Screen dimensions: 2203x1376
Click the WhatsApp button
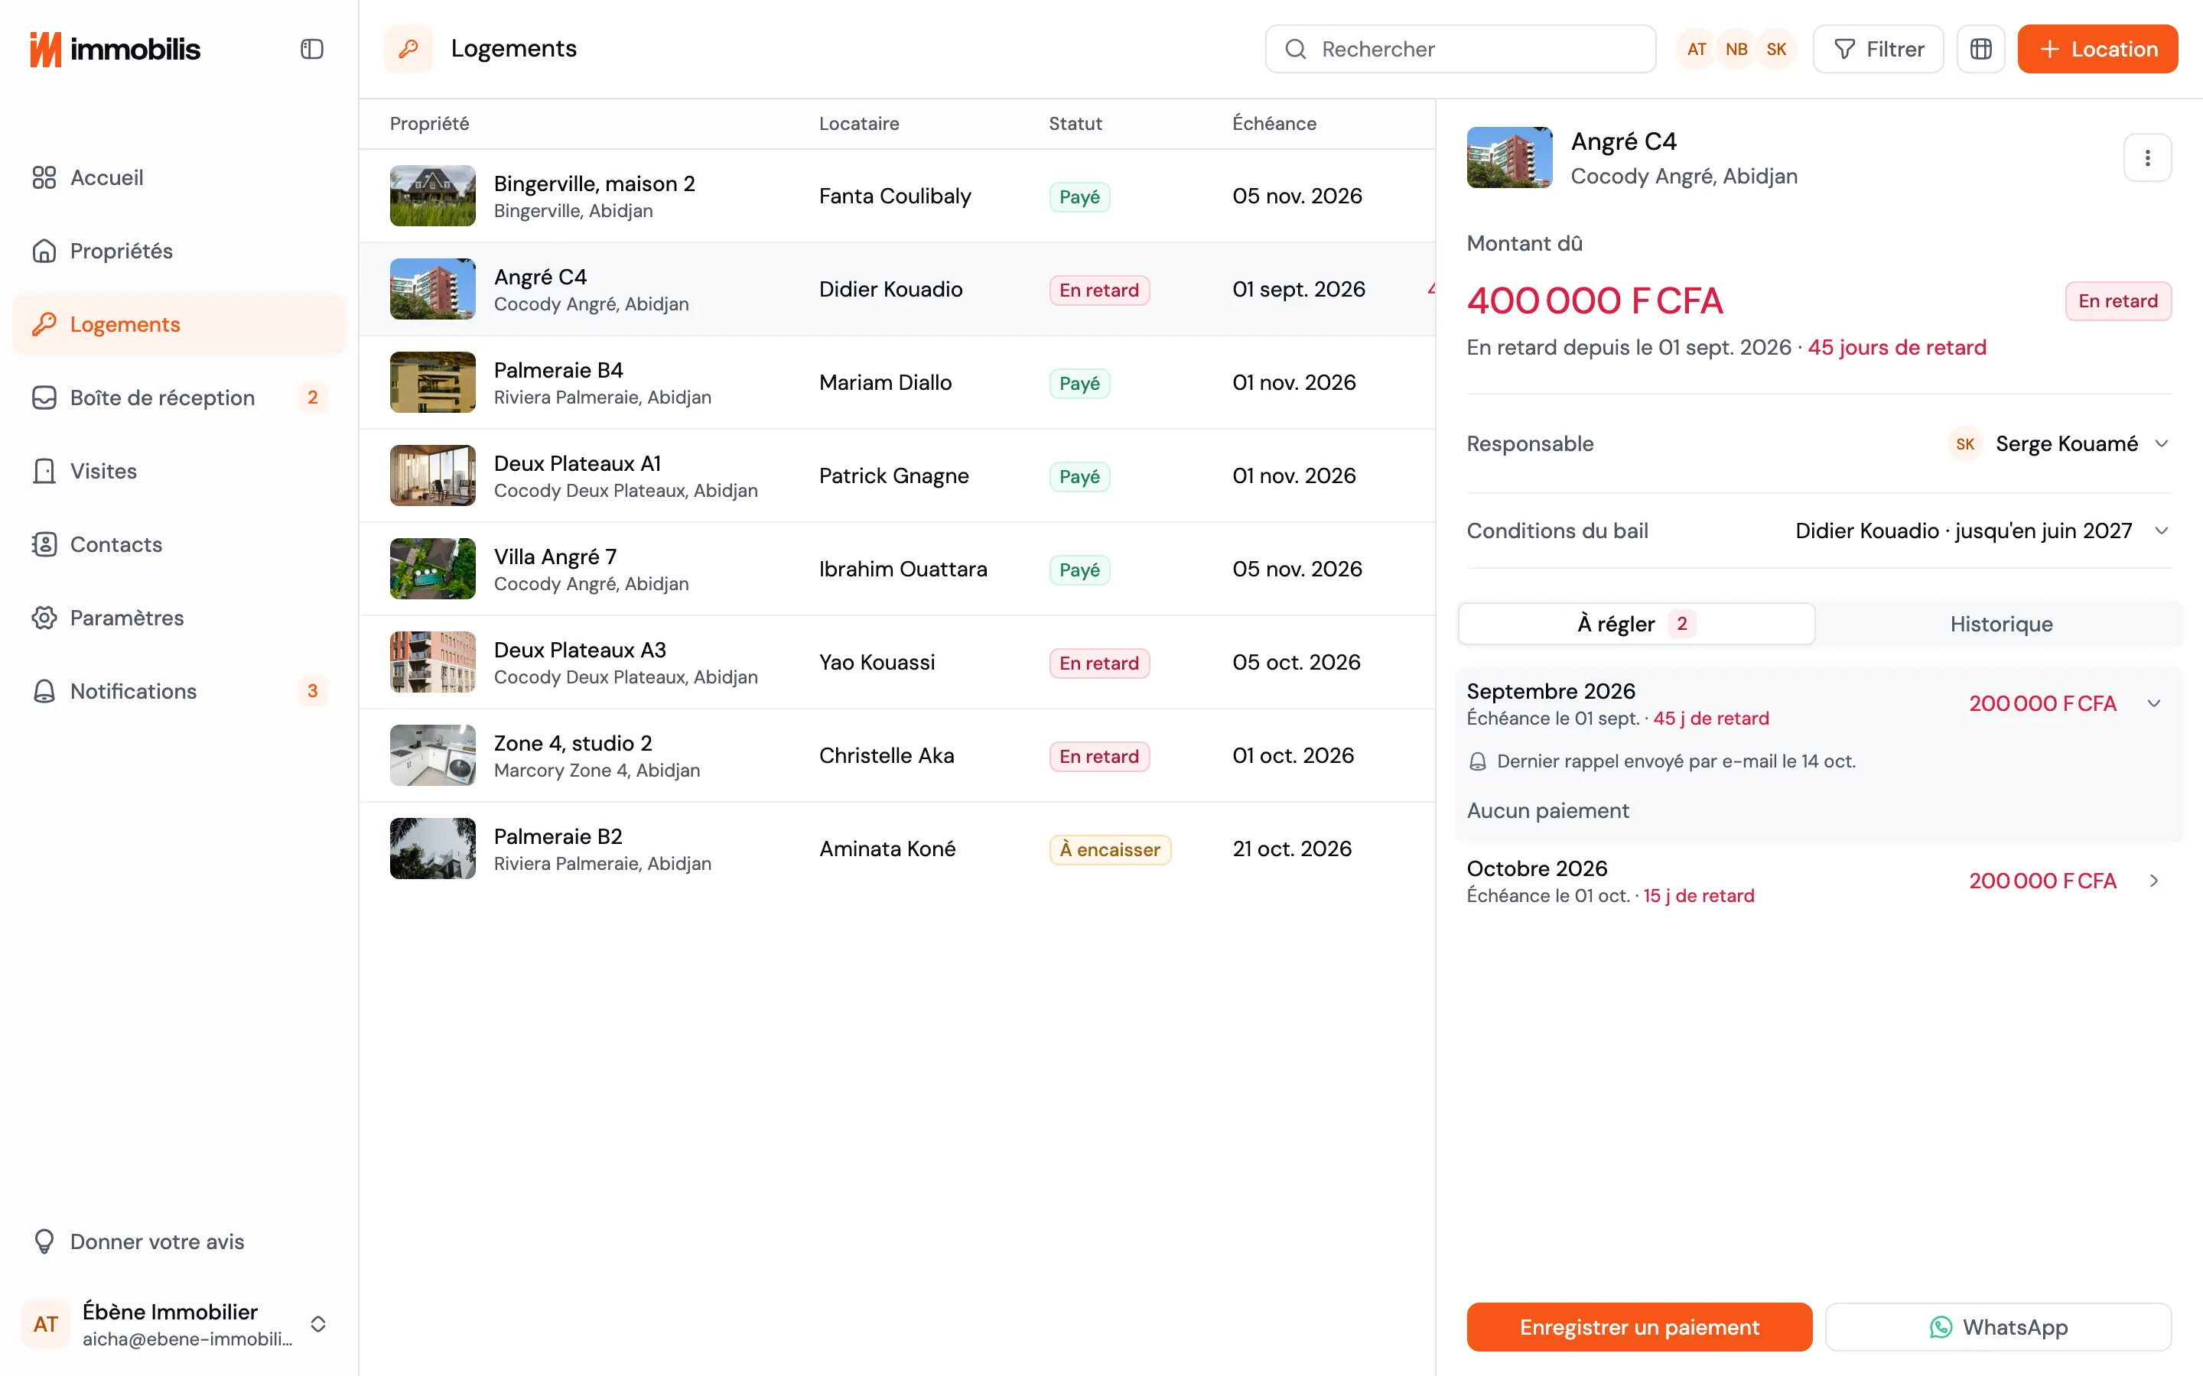(1998, 1327)
